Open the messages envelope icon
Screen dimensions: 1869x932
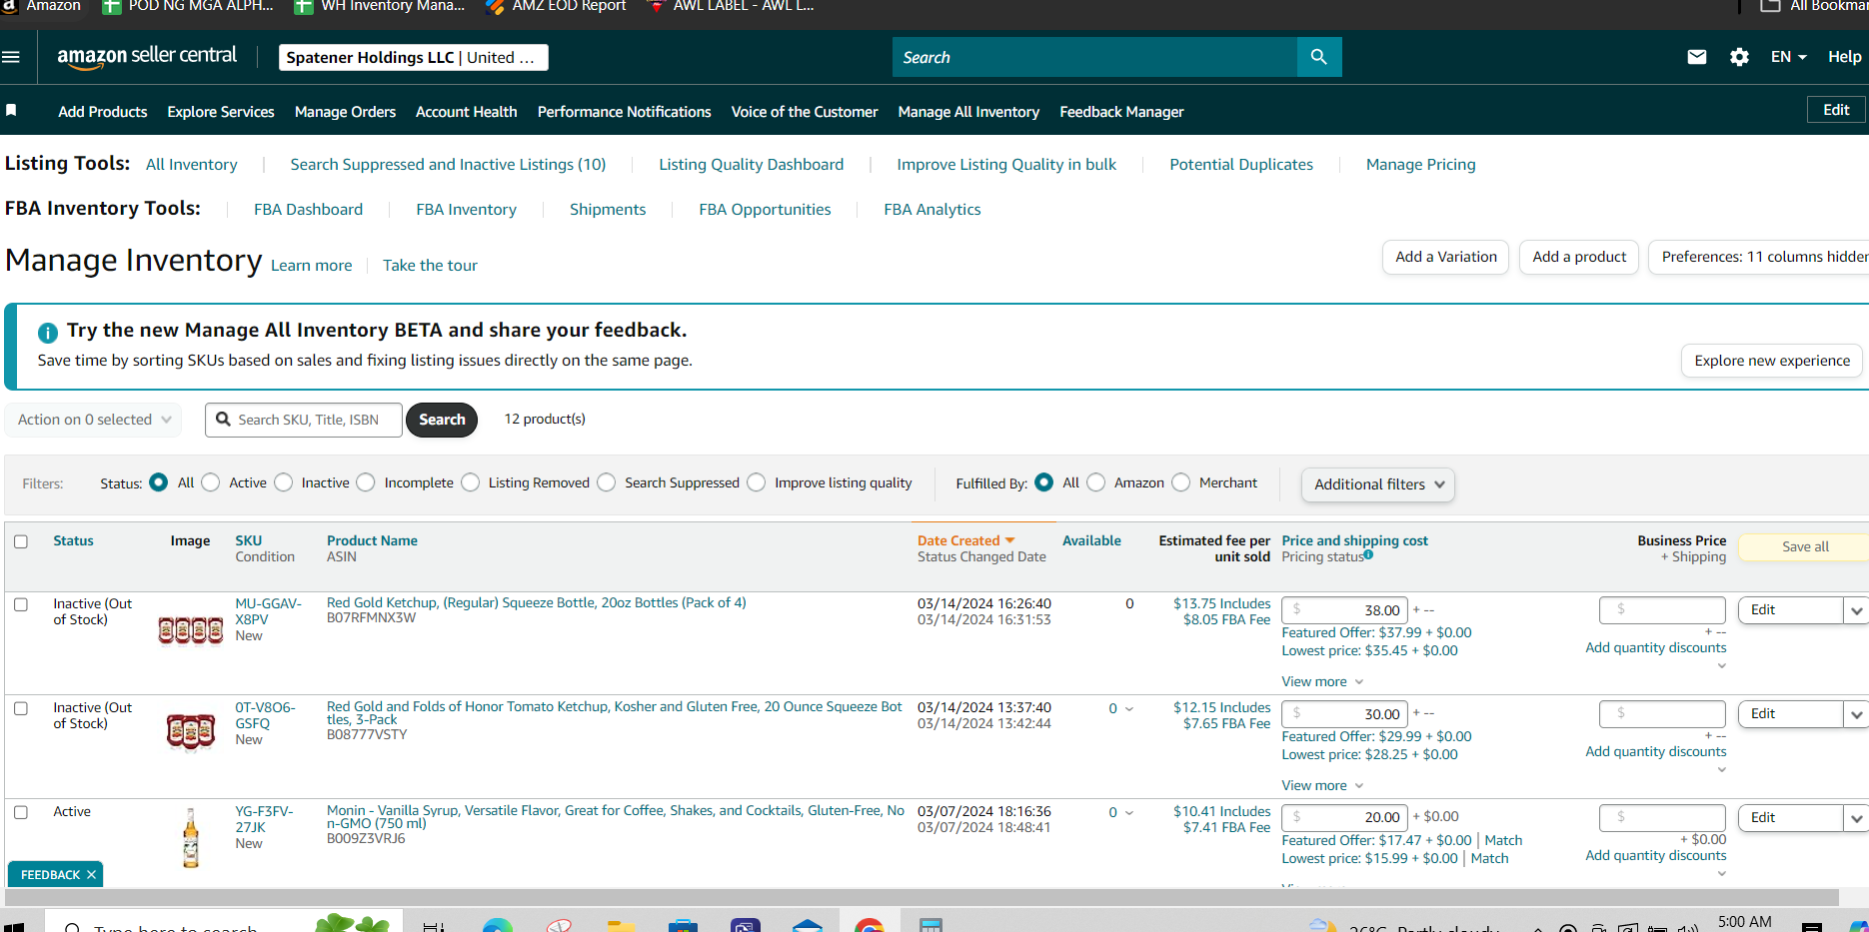[1697, 57]
